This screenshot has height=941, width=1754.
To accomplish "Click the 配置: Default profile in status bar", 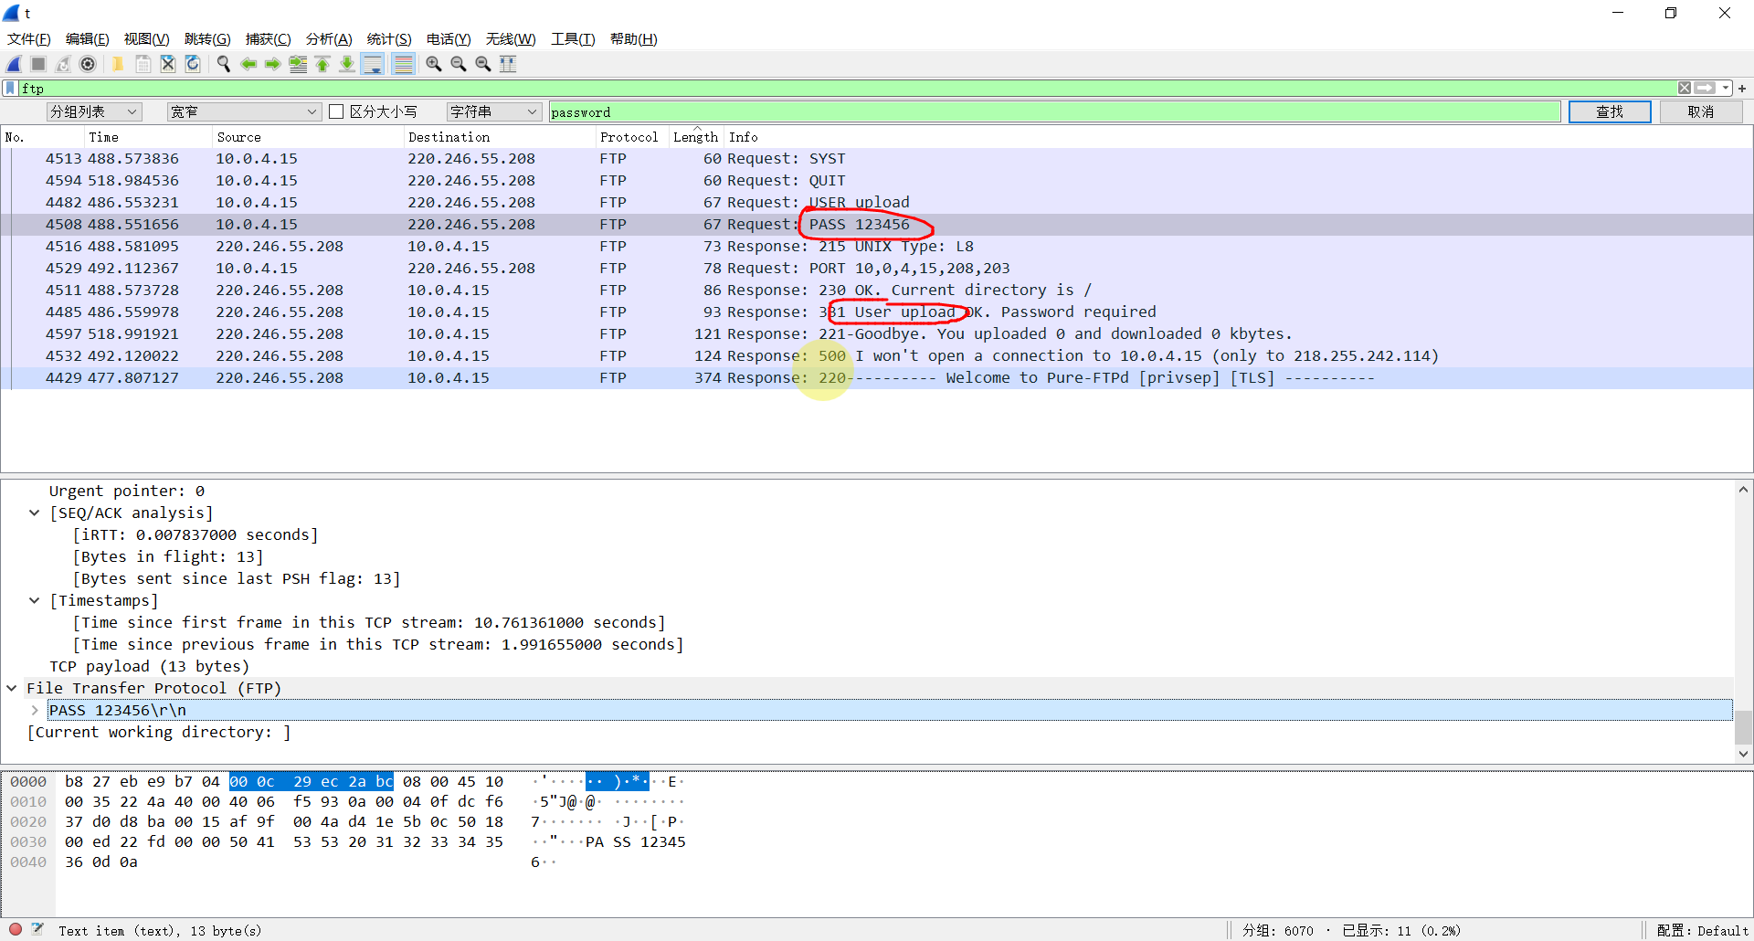I will click(x=1703, y=930).
